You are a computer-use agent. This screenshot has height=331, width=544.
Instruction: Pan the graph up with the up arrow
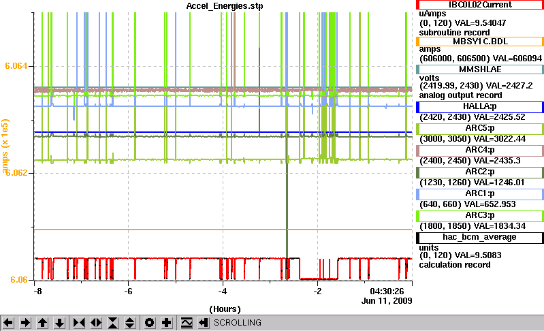coord(42,323)
